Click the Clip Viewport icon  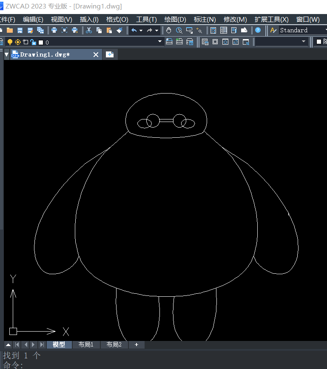[246, 42]
